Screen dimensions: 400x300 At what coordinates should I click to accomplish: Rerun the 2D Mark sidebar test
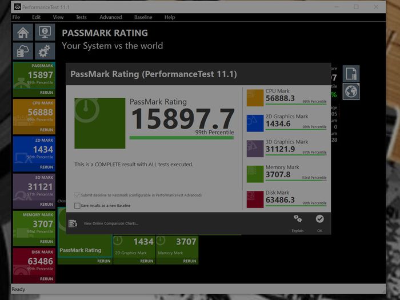point(46,167)
